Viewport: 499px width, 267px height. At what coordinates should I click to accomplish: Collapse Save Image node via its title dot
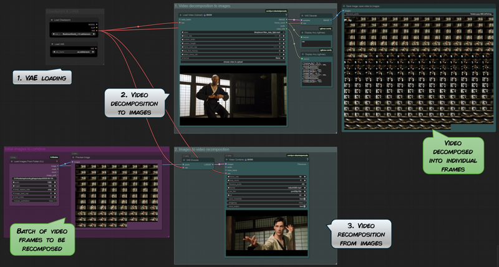click(344, 6)
